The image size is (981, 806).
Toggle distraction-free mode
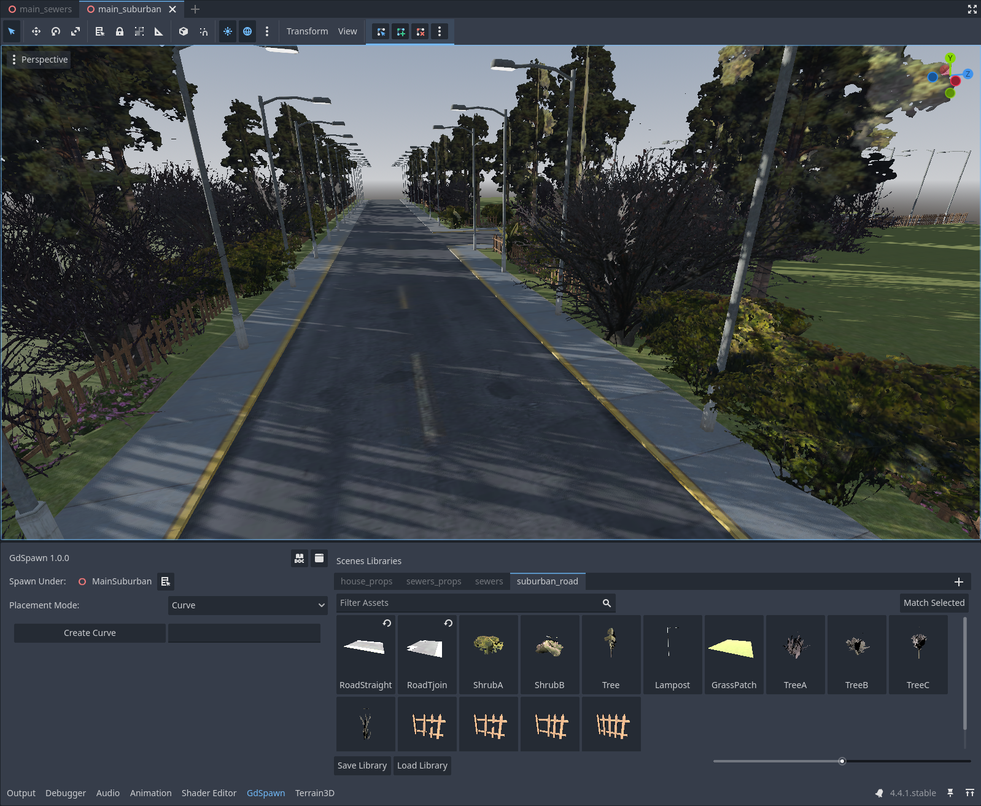pos(972,9)
